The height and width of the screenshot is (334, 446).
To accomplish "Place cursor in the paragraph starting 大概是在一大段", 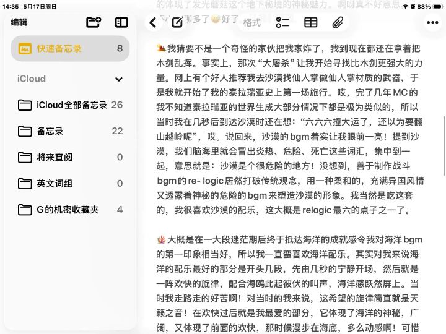I will click(x=289, y=283).
